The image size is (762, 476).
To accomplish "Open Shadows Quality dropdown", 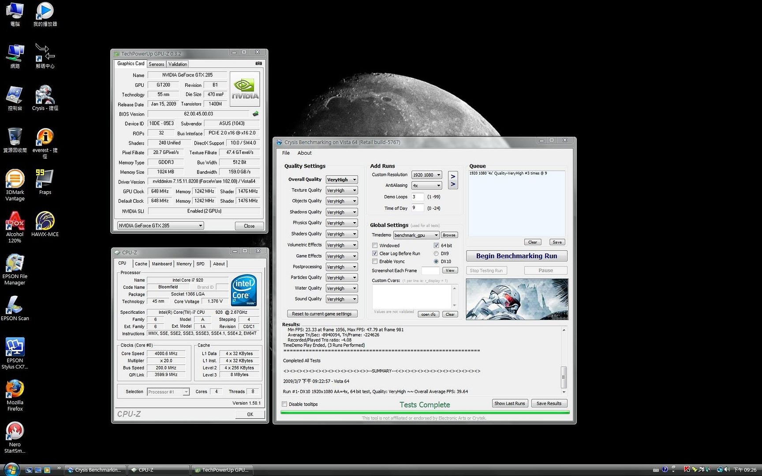I will 342,212.
